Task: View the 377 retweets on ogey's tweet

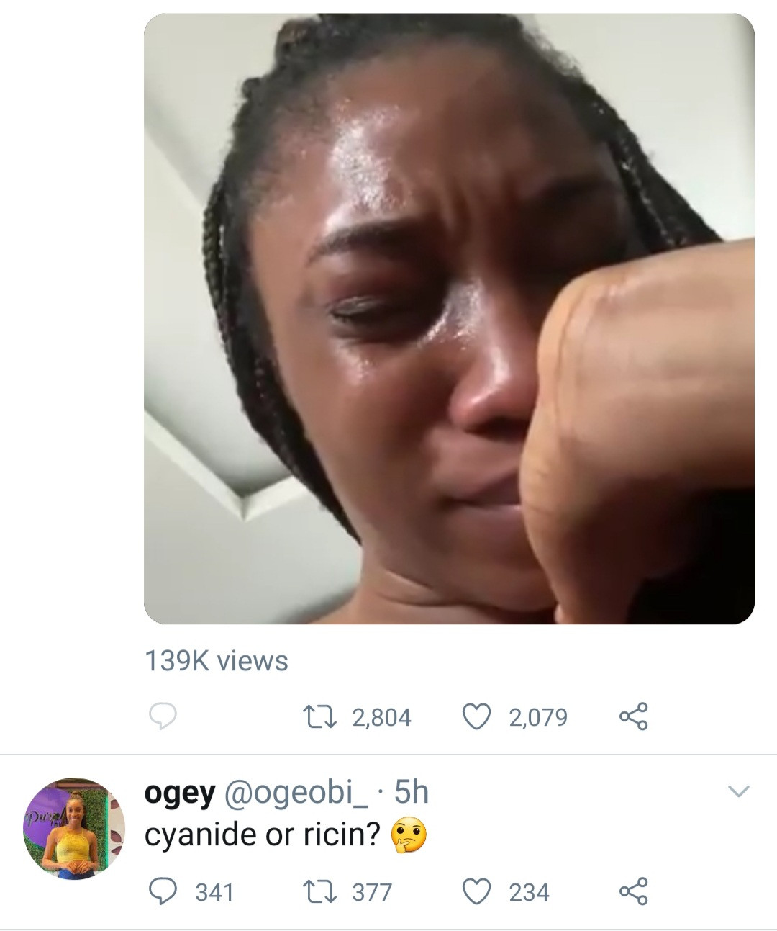Action: click(x=372, y=893)
